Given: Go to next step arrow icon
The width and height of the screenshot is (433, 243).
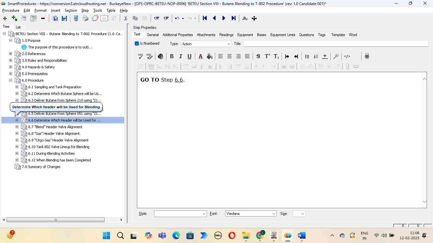Looking at the screenshot, I should [224, 18].
